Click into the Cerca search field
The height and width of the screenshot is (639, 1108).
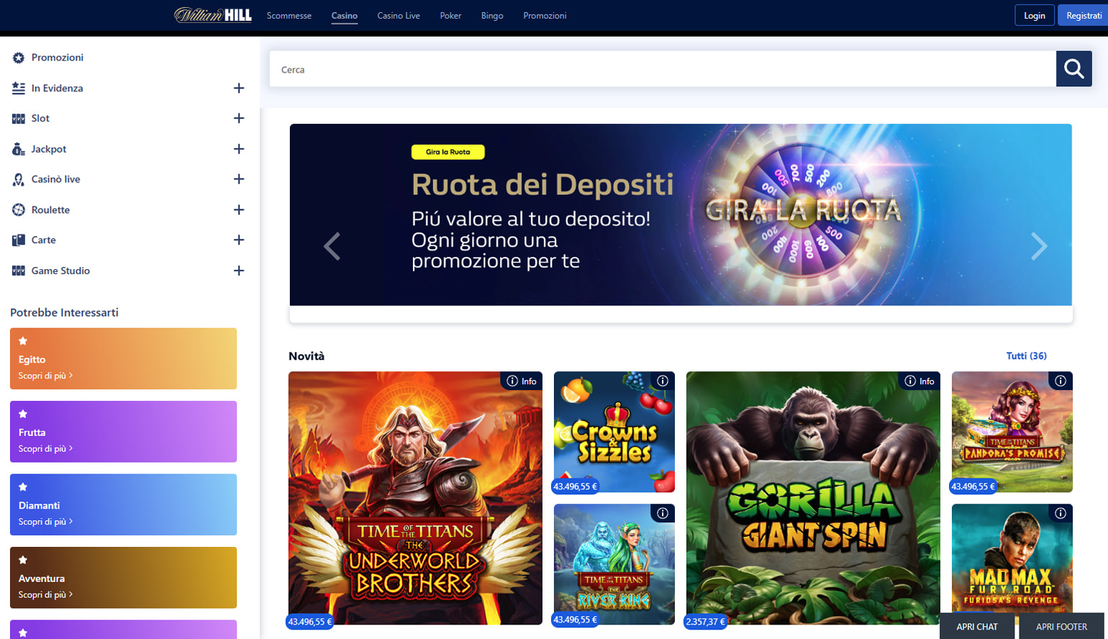(x=662, y=69)
